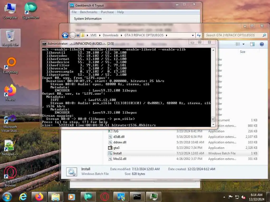Refresh the Explorer folder view
This screenshot has width=270, height=202.
199,35
